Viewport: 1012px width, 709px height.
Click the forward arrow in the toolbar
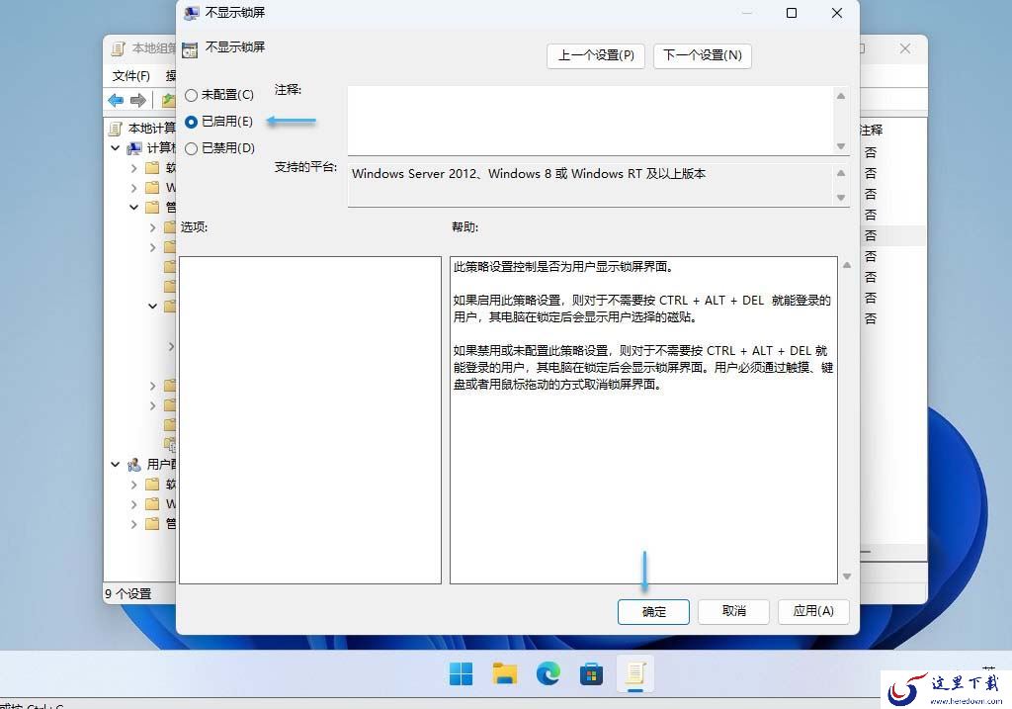[x=137, y=100]
